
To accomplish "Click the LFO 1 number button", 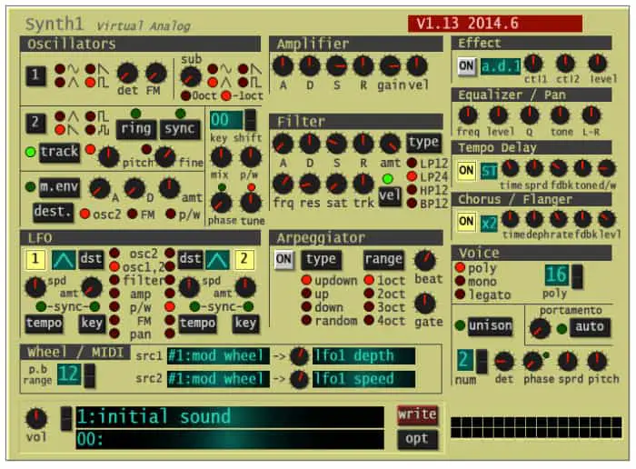I will 35,260.
